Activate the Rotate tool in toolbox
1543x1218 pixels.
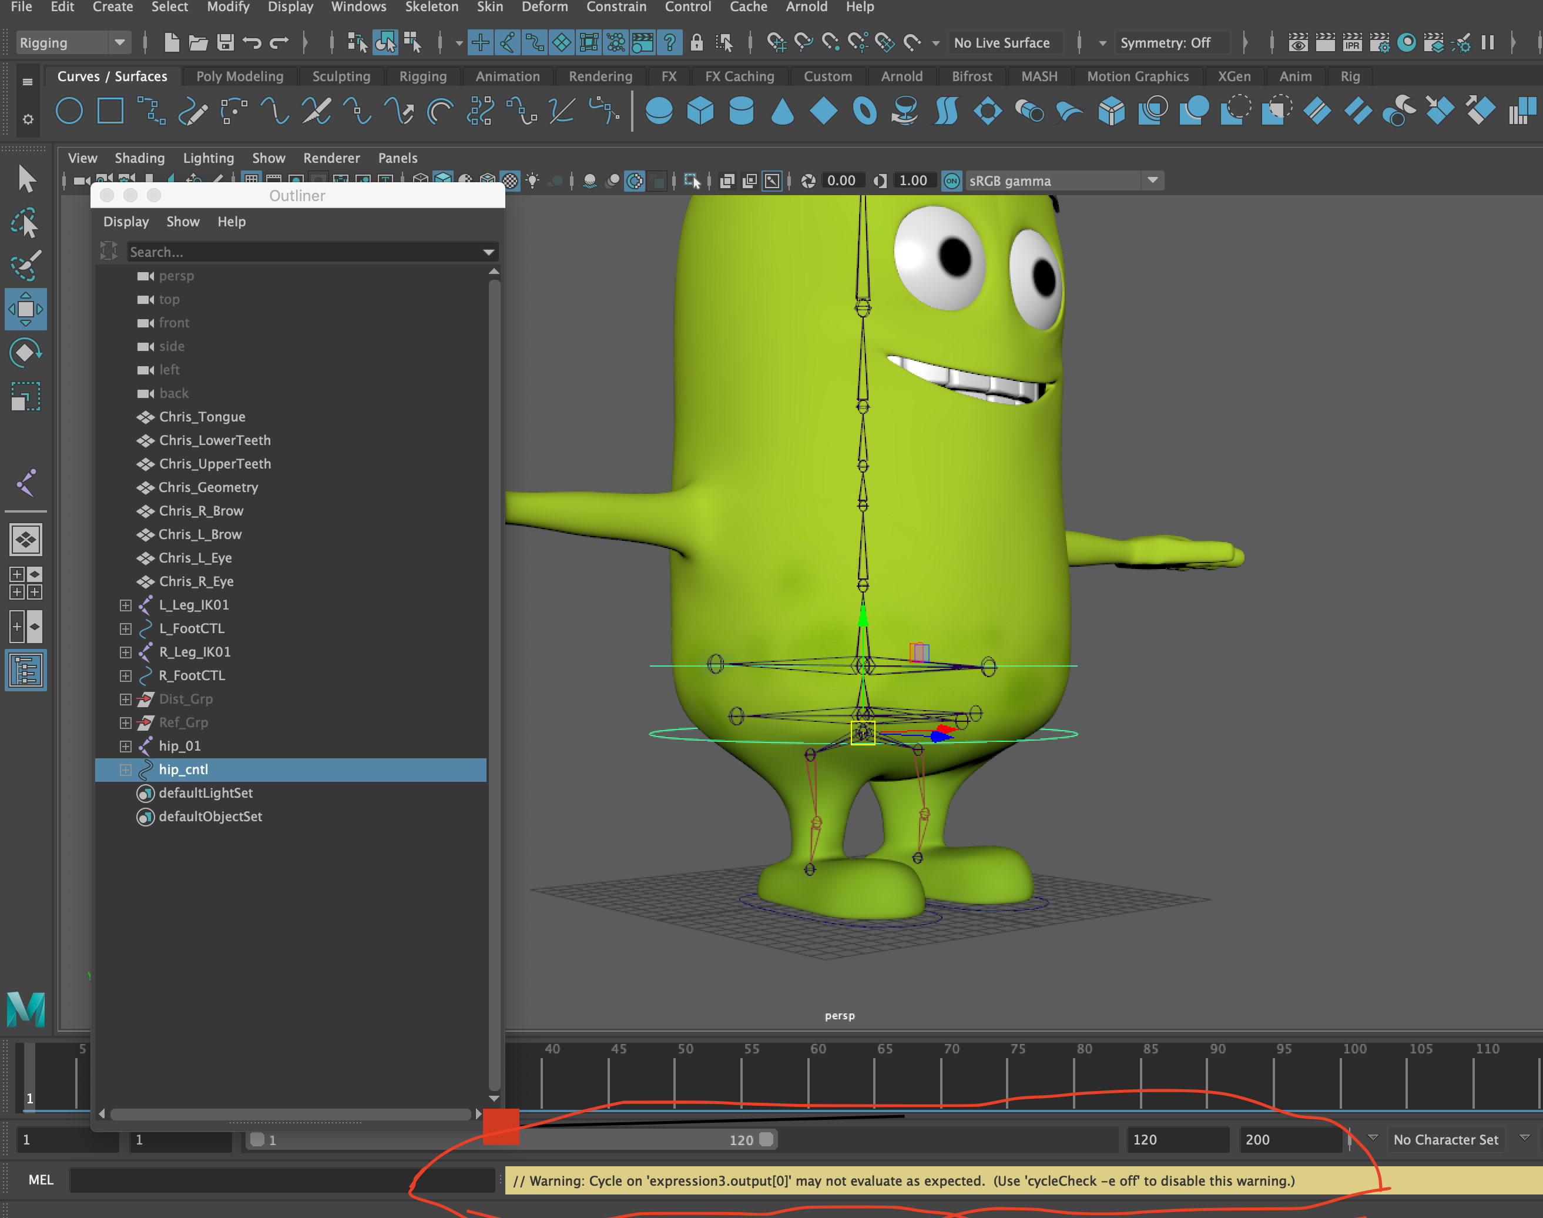point(26,352)
